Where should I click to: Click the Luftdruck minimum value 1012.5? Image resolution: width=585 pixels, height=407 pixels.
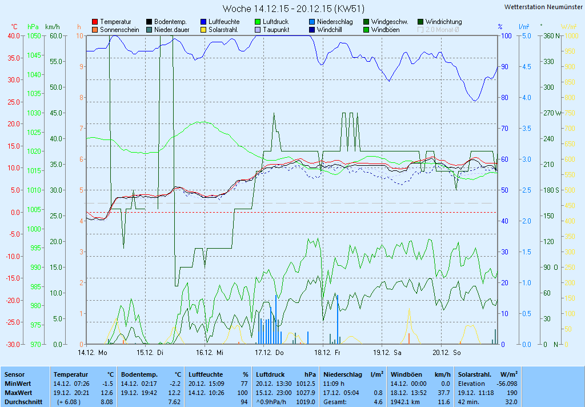coord(306,384)
